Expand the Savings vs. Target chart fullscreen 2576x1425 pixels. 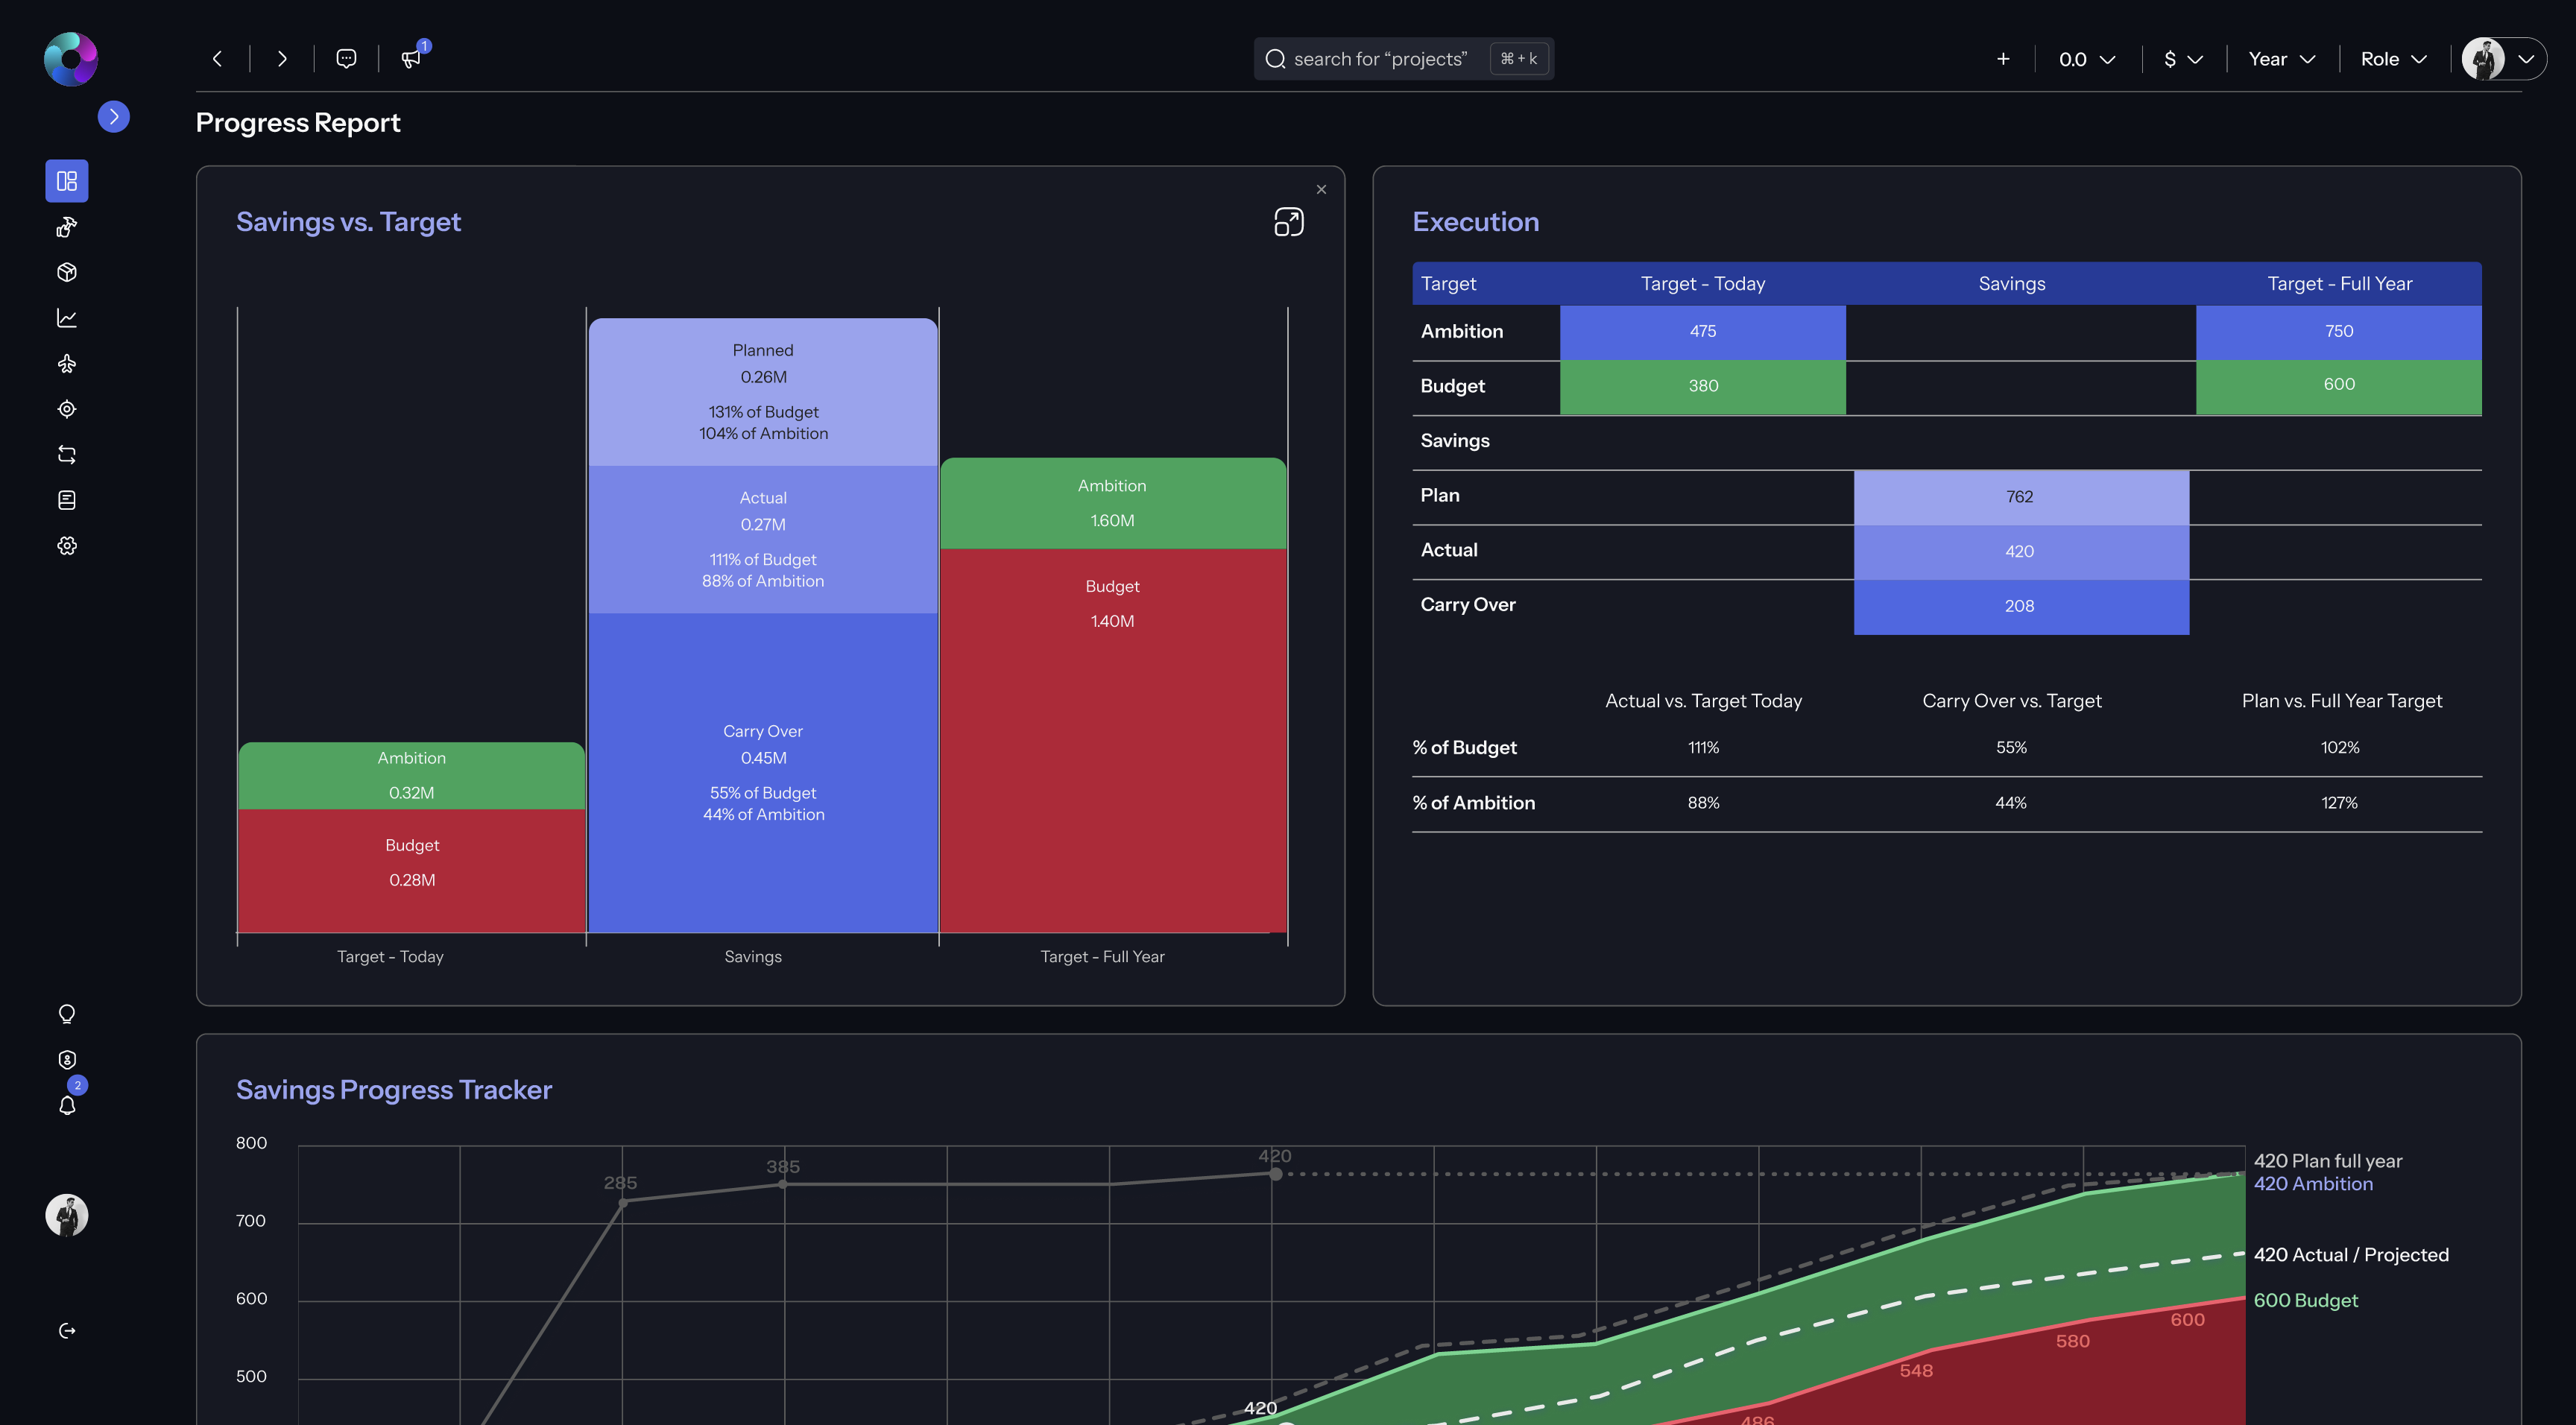tap(1288, 222)
